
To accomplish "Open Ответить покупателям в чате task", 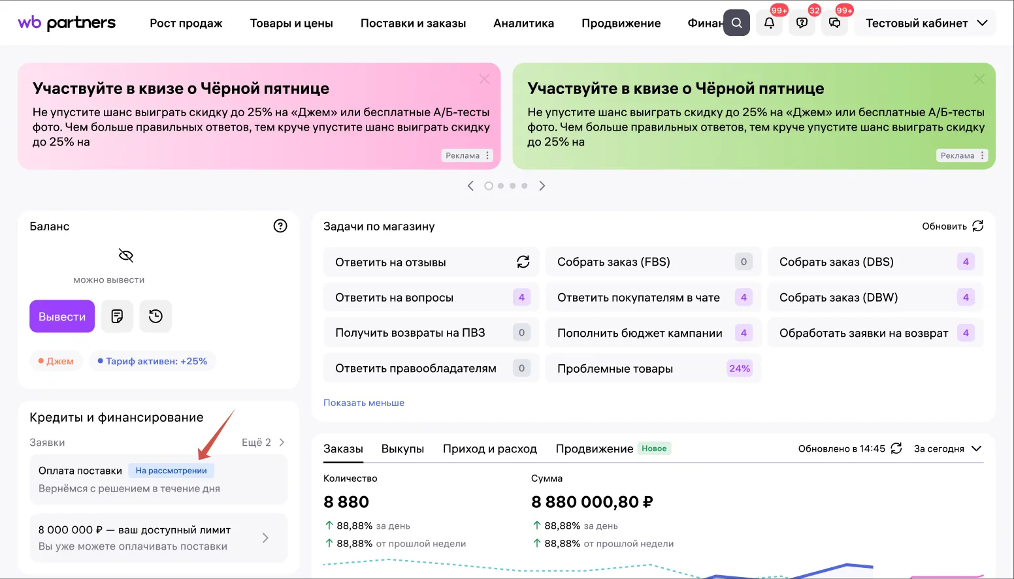I will tap(653, 298).
